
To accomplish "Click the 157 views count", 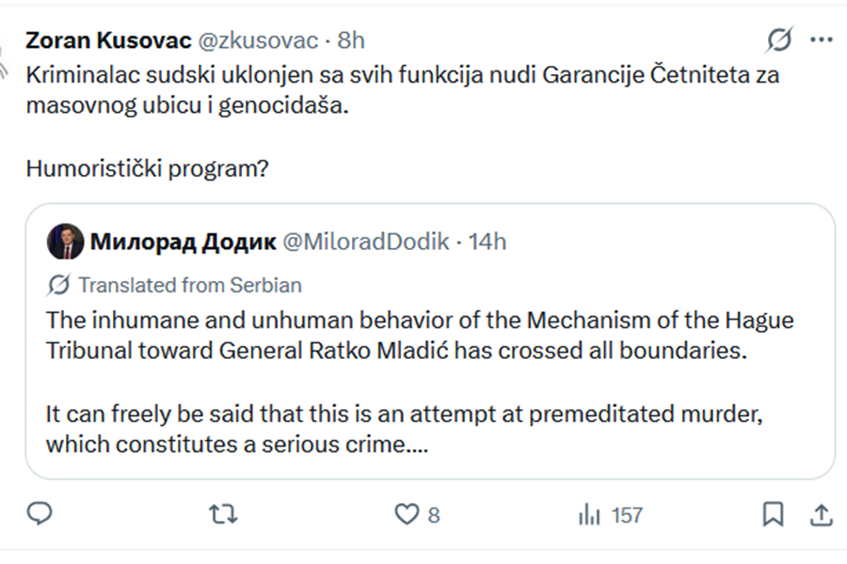I will pyautogui.click(x=627, y=514).
